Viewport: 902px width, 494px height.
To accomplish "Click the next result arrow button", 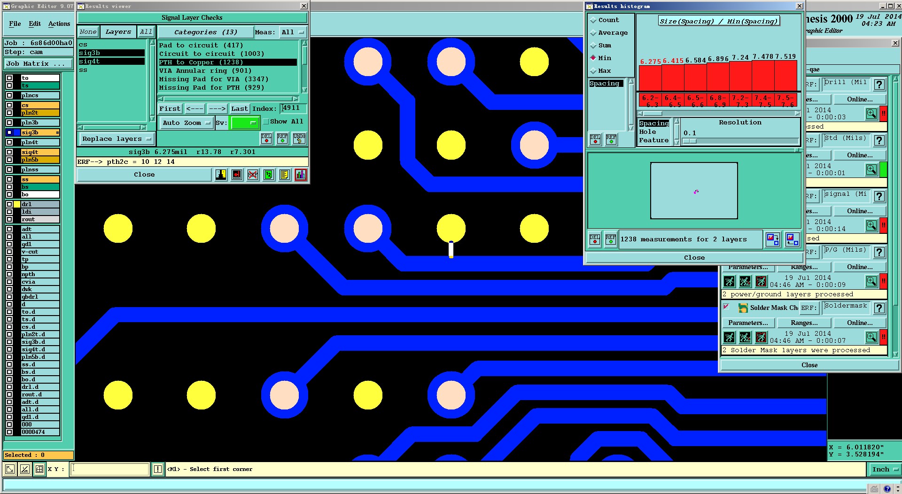I will pyautogui.click(x=218, y=109).
